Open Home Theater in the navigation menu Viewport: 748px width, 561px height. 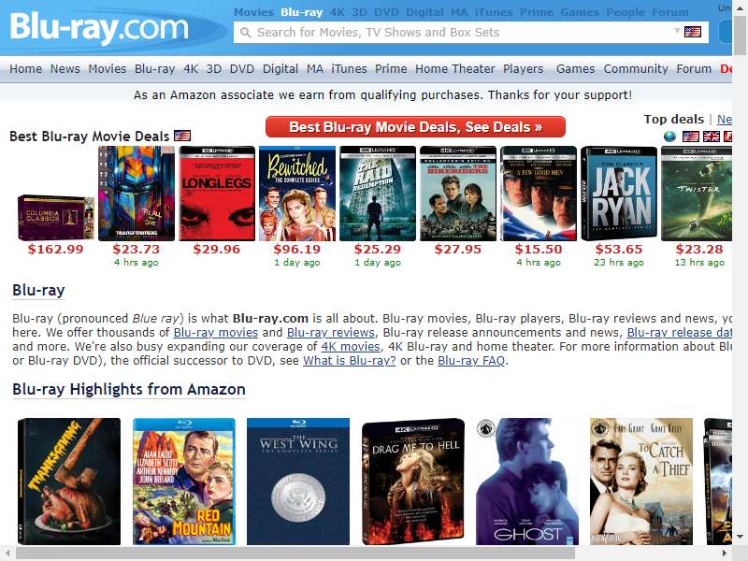click(x=455, y=68)
